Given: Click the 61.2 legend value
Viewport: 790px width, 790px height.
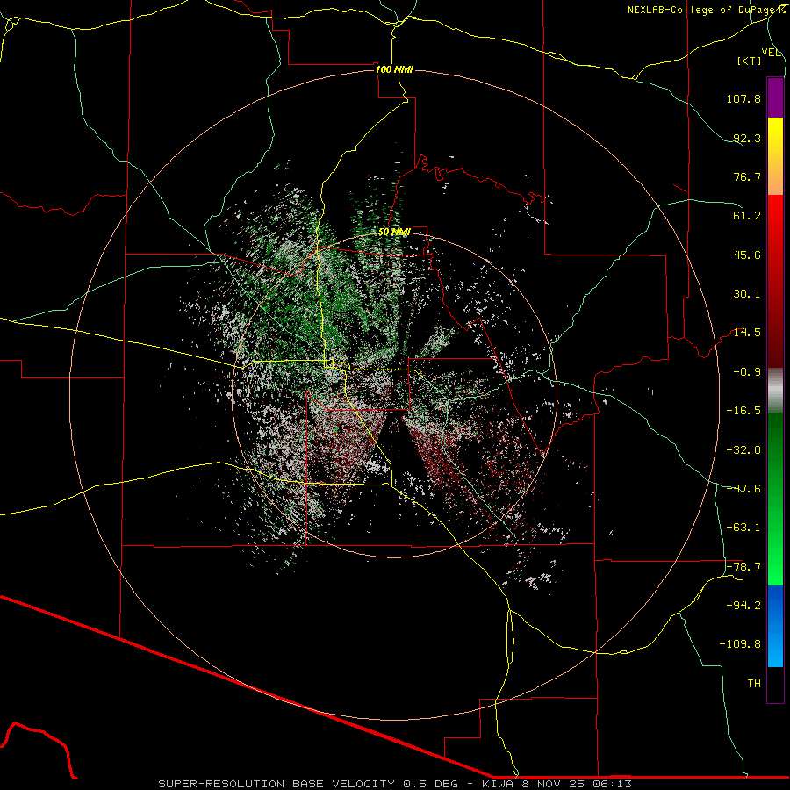Looking at the screenshot, I should 747,216.
